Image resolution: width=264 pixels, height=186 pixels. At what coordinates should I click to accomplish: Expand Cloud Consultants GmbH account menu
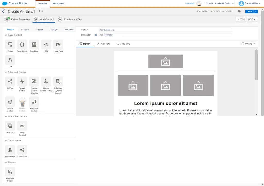220,3
